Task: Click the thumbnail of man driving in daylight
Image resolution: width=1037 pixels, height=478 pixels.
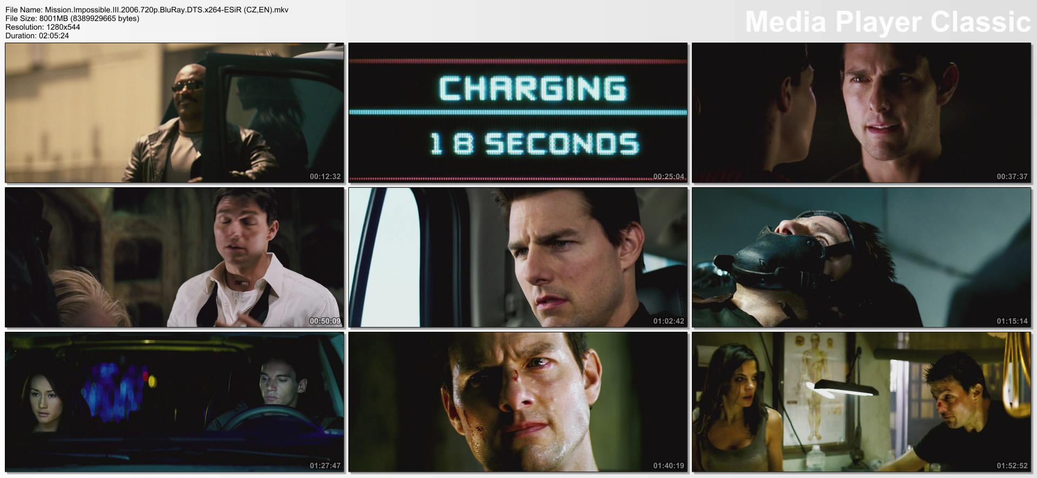Action: (518, 257)
